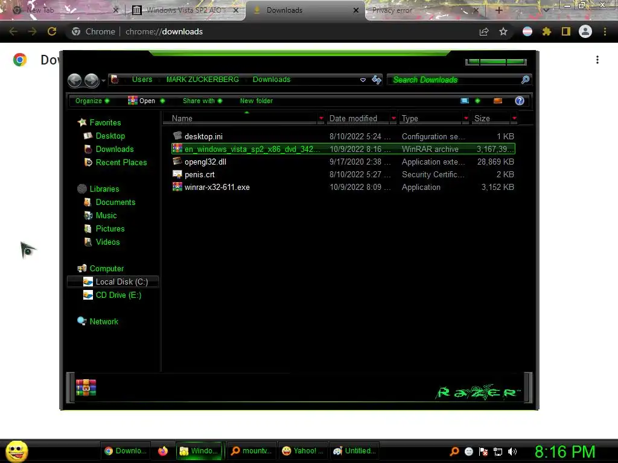Toggle Chrome side panel icon
This screenshot has height=463, width=618.
point(566,31)
